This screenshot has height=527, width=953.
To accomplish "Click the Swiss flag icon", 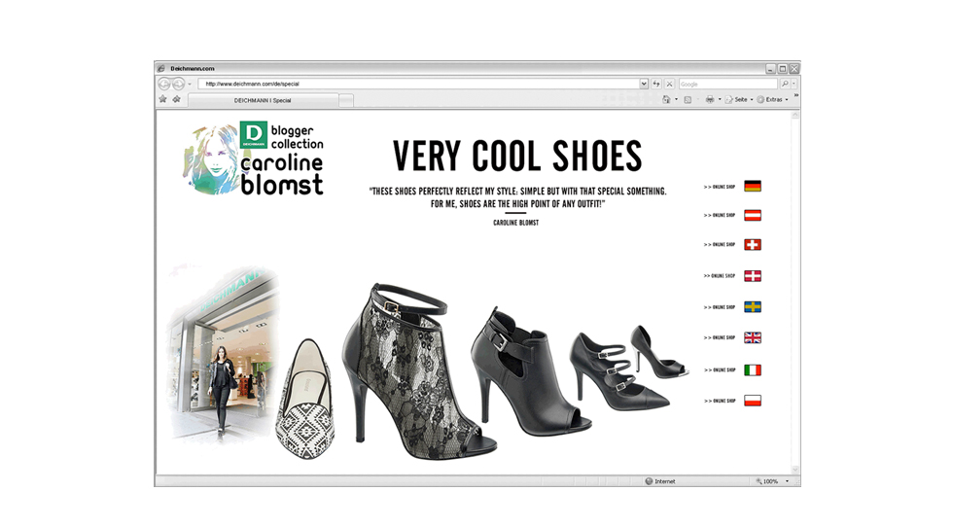I will (x=753, y=244).
